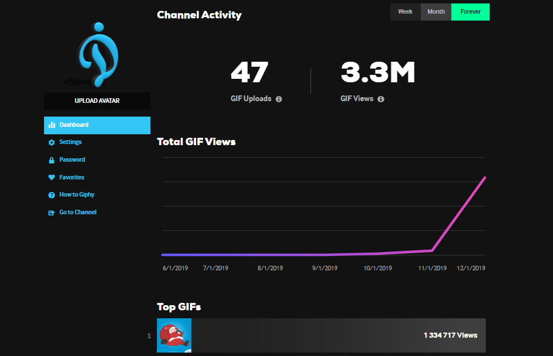The image size is (553, 356).
Task: Click the Password lock icon
Action: 51,160
